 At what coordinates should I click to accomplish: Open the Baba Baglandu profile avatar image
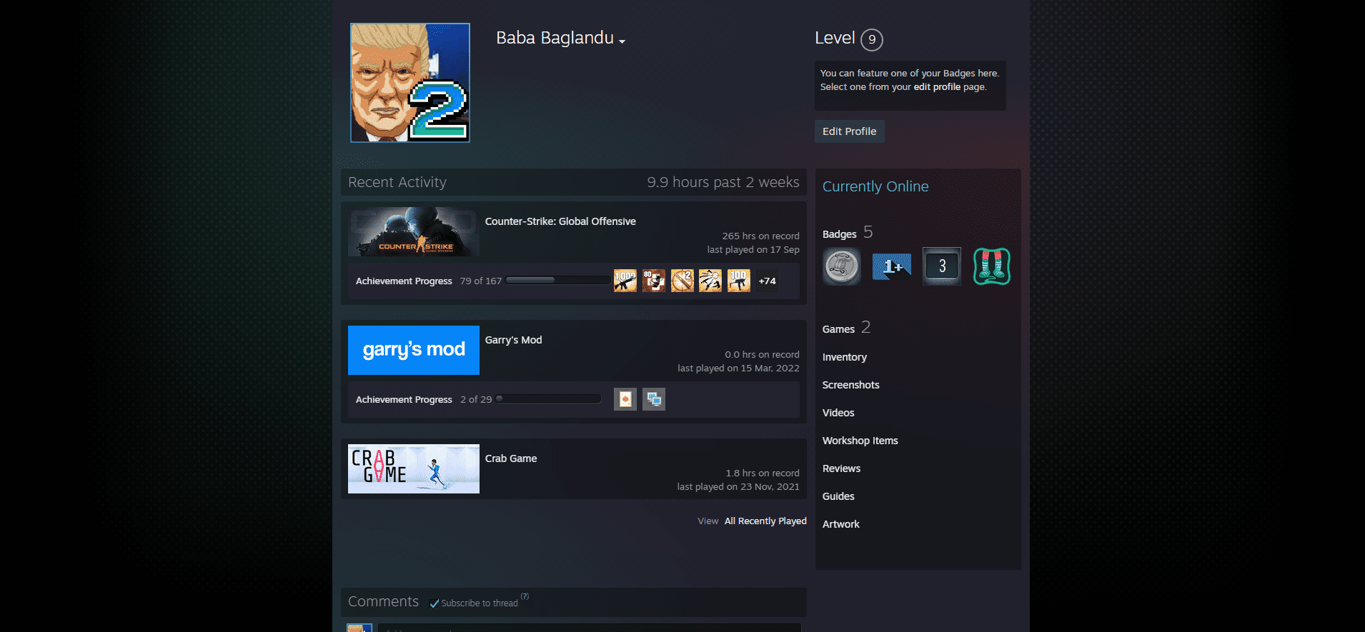(x=409, y=83)
